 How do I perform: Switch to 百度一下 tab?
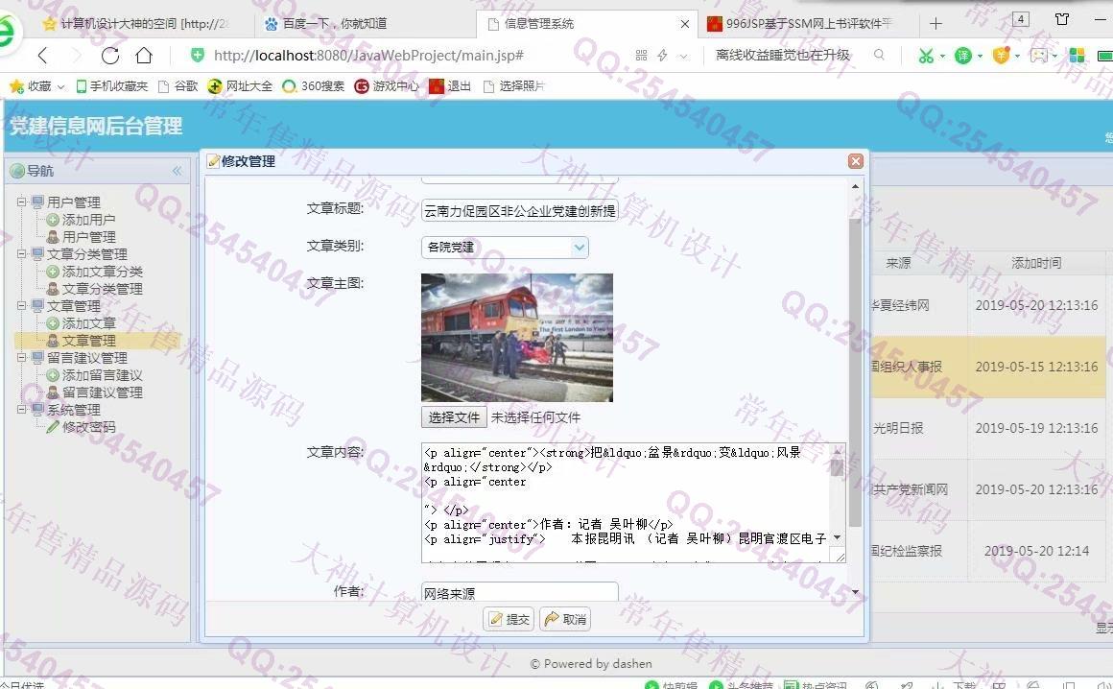(326, 23)
